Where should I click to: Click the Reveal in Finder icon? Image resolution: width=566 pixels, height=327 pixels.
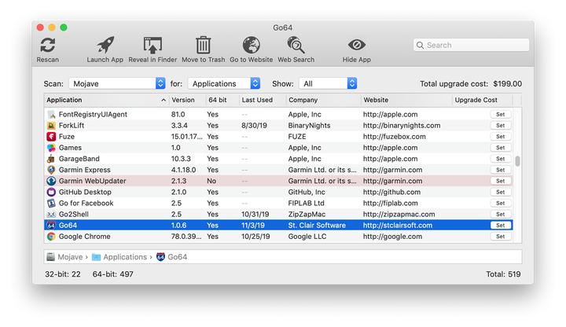click(153, 45)
